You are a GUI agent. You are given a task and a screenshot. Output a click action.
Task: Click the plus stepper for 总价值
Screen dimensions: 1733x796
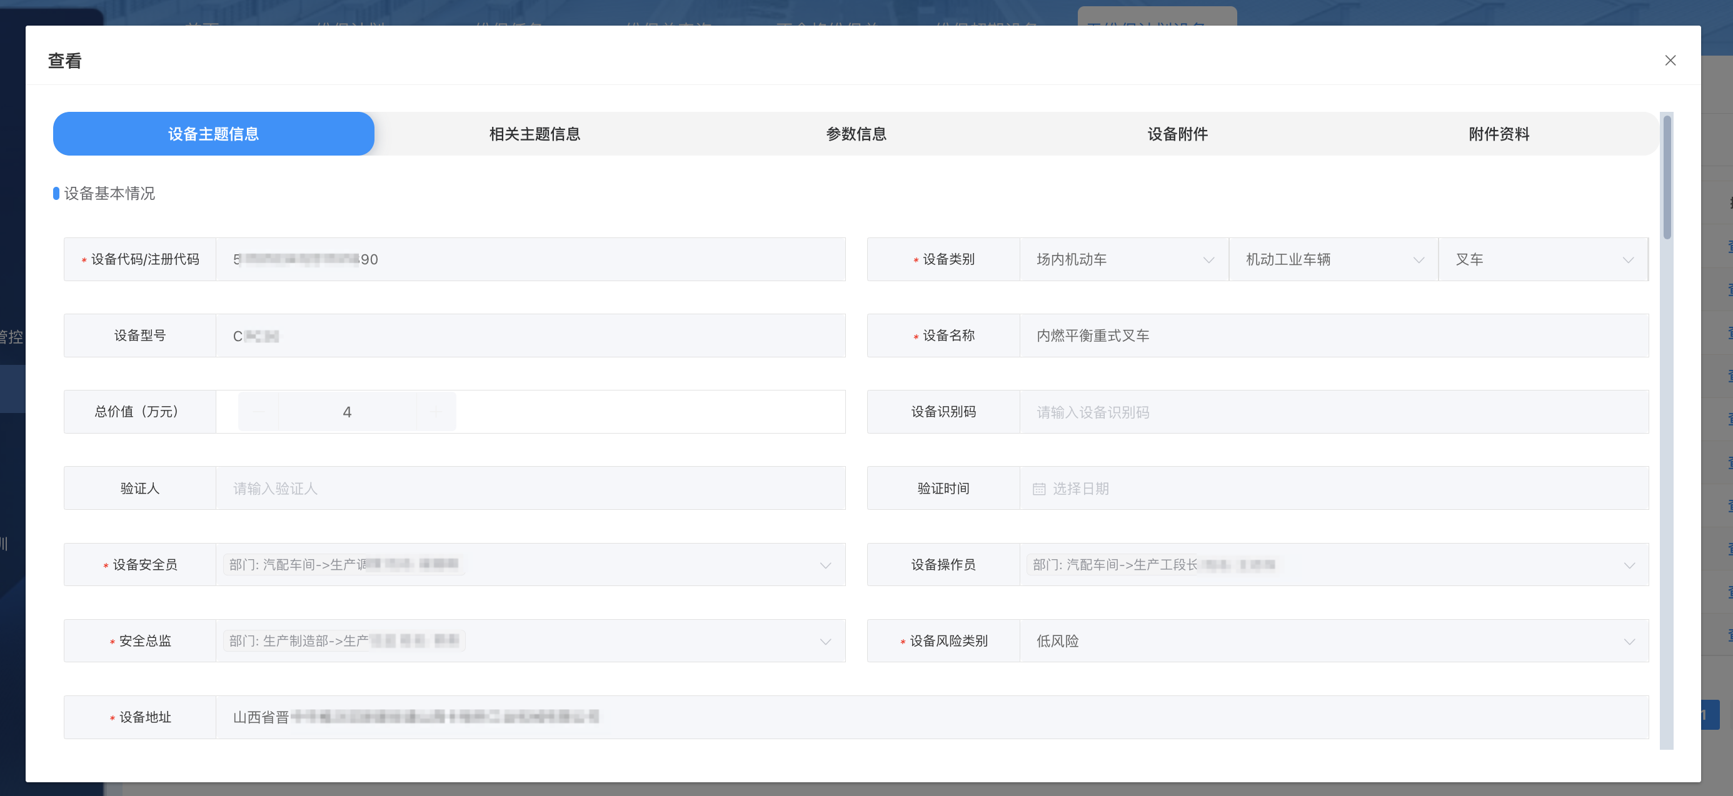(x=436, y=412)
